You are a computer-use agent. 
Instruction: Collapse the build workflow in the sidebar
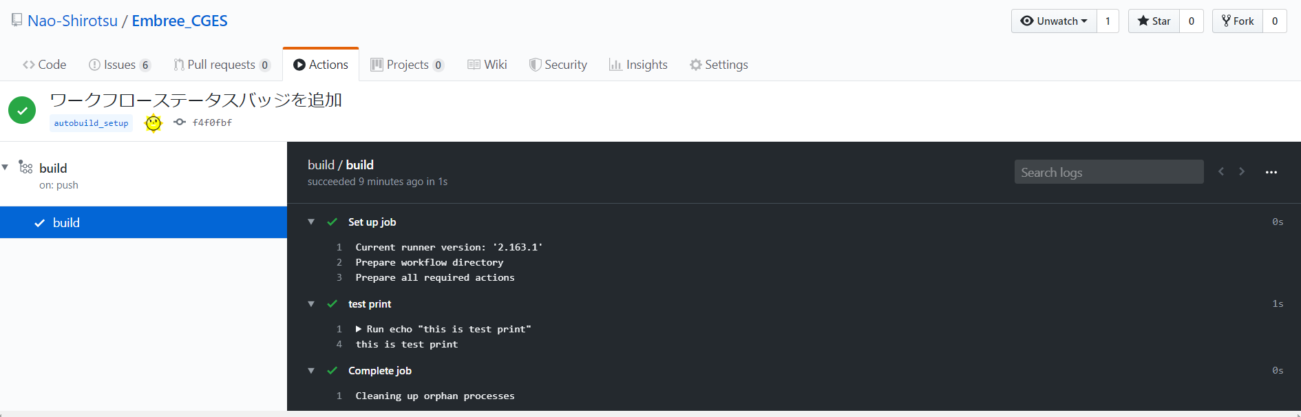(6, 167)
